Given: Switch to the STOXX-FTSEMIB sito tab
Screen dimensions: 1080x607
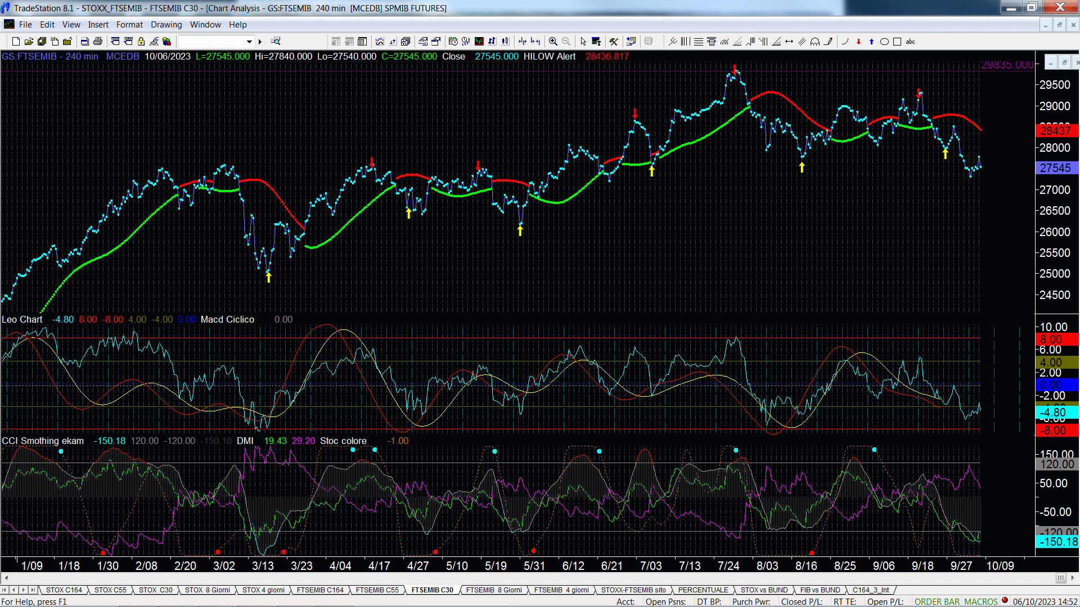Looking at the screenshot, I should [633, 590].
